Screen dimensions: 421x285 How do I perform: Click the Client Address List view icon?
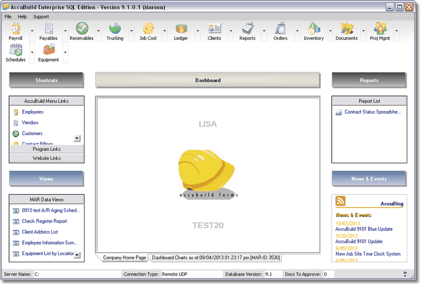tap(16, 233)
